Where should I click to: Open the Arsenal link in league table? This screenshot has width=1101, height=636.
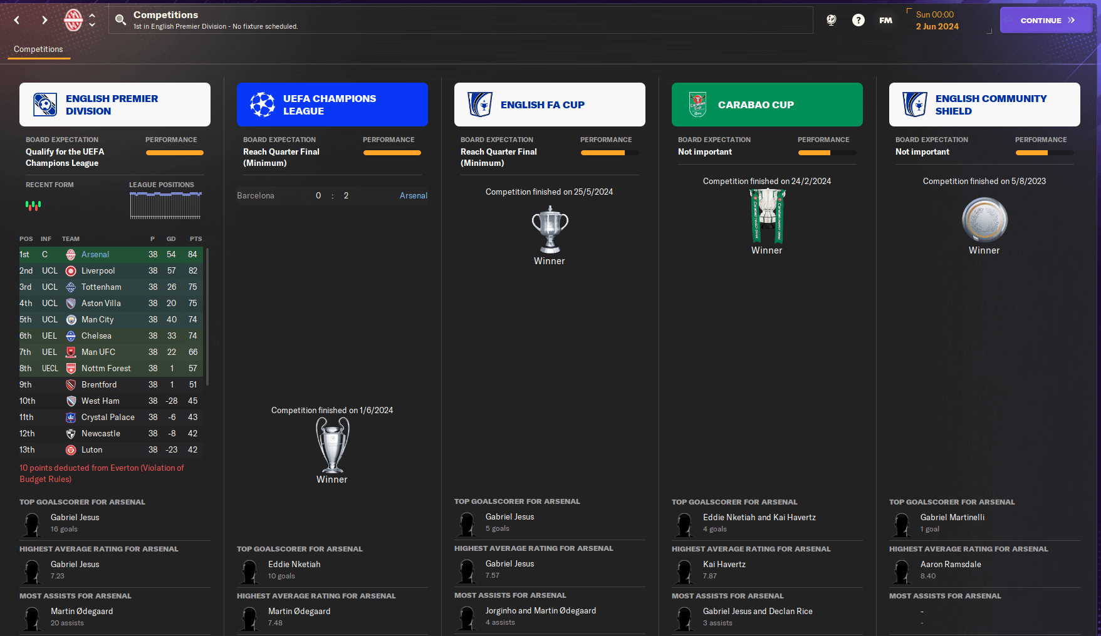coord(95,254)
